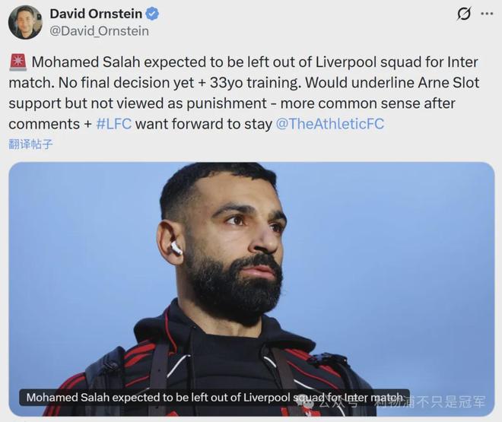Viewport: 502px width, 422px height.
Task: Click the white earbud in the photo
Action: coord(176,249)
